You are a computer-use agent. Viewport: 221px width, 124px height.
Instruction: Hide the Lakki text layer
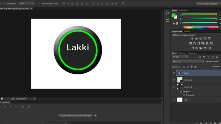pyautogui.click(x=174, y=73)
